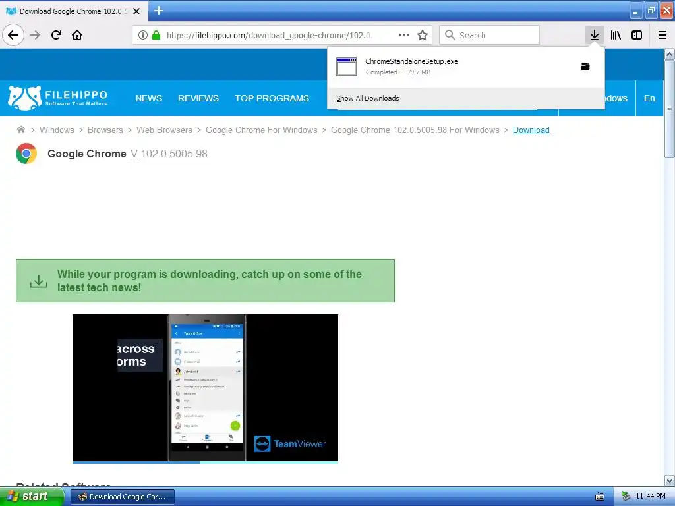Click the vertical scrollbar thumb
Viewport: 675px width, 506px height.
[669, 109]
